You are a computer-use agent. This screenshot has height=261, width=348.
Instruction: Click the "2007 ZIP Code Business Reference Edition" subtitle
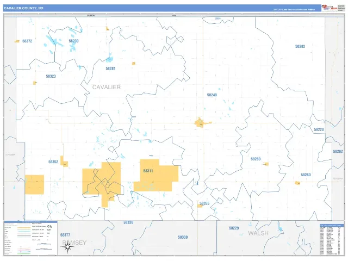click(x=294, y=10)
